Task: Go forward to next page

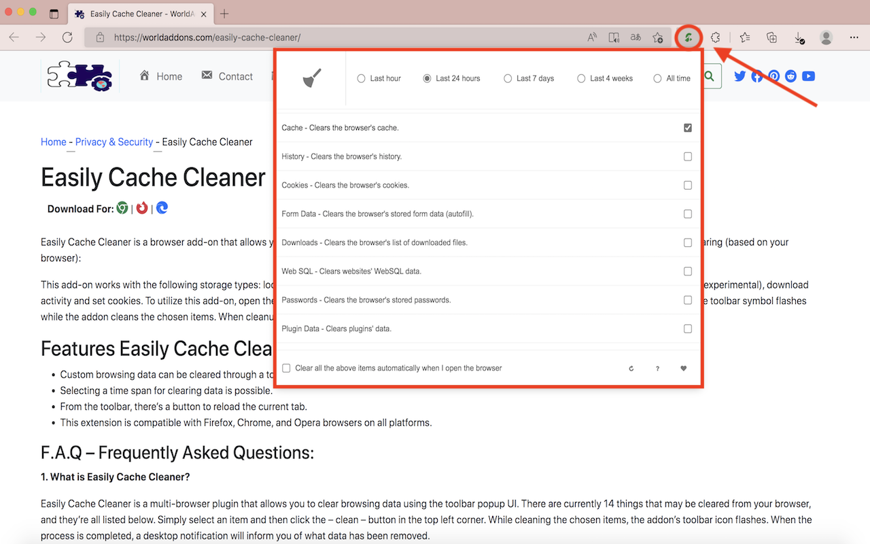Action: (41, 37)
